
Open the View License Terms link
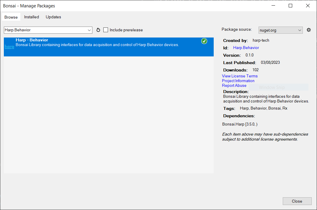[x=239, y=76]
